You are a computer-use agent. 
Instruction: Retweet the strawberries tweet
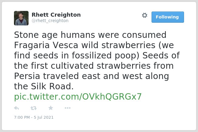(34, 108)
